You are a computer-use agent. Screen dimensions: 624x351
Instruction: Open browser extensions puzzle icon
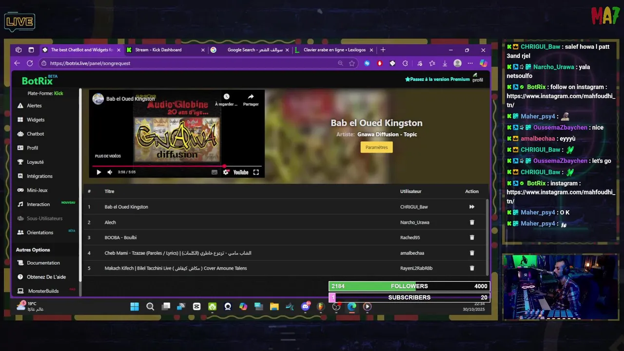(405, 63)
